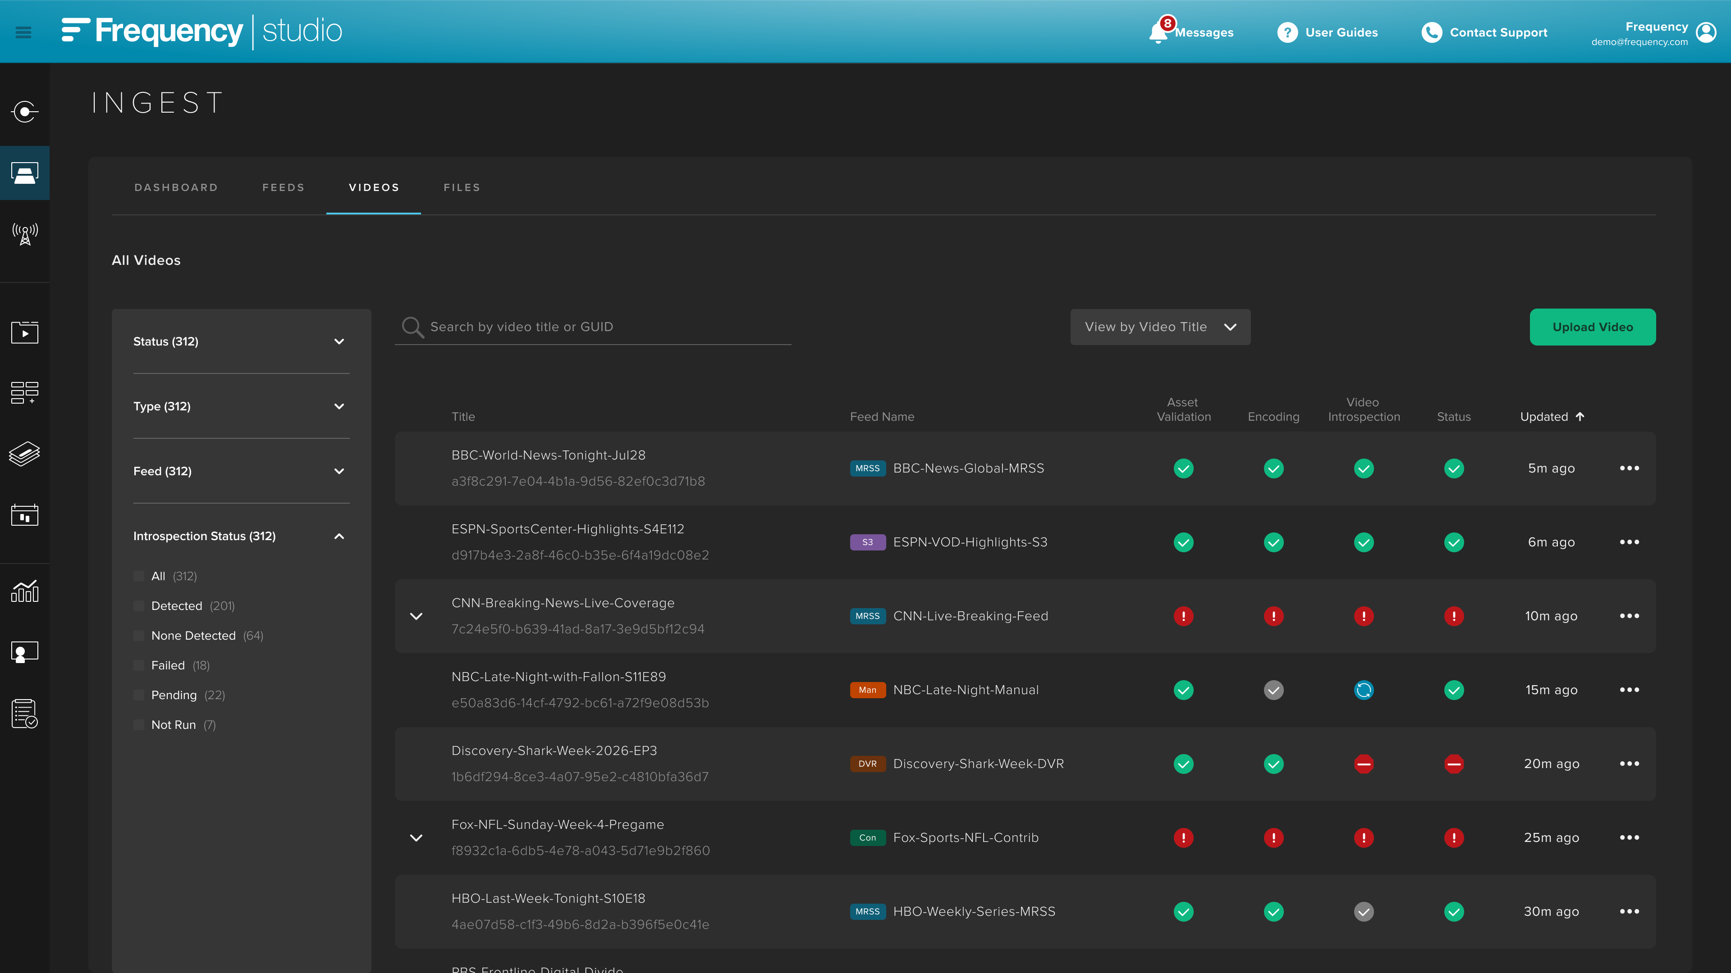This screenshot has height=973, width=1731.
Task: Check the None Detected (64) filter
Action: (139, 635)
